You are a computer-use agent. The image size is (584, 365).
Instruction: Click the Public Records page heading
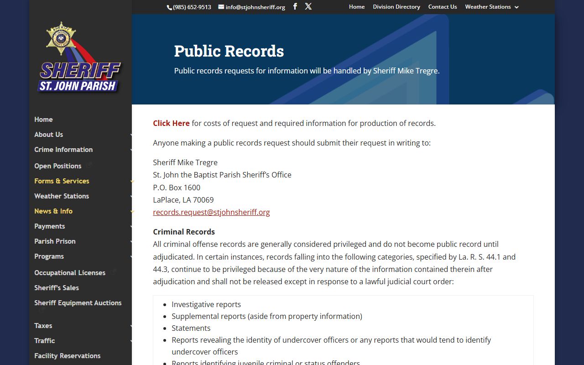229,51
